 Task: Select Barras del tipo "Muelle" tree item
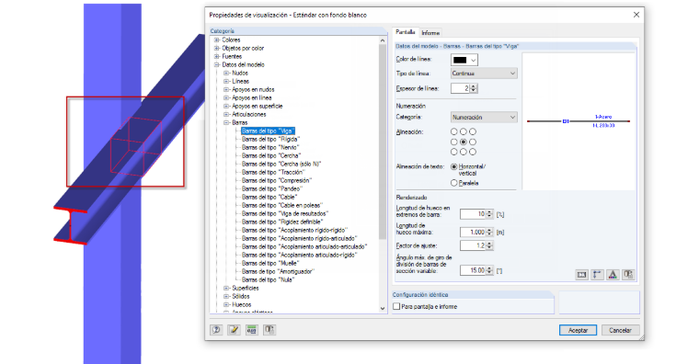tap(269, 263)
